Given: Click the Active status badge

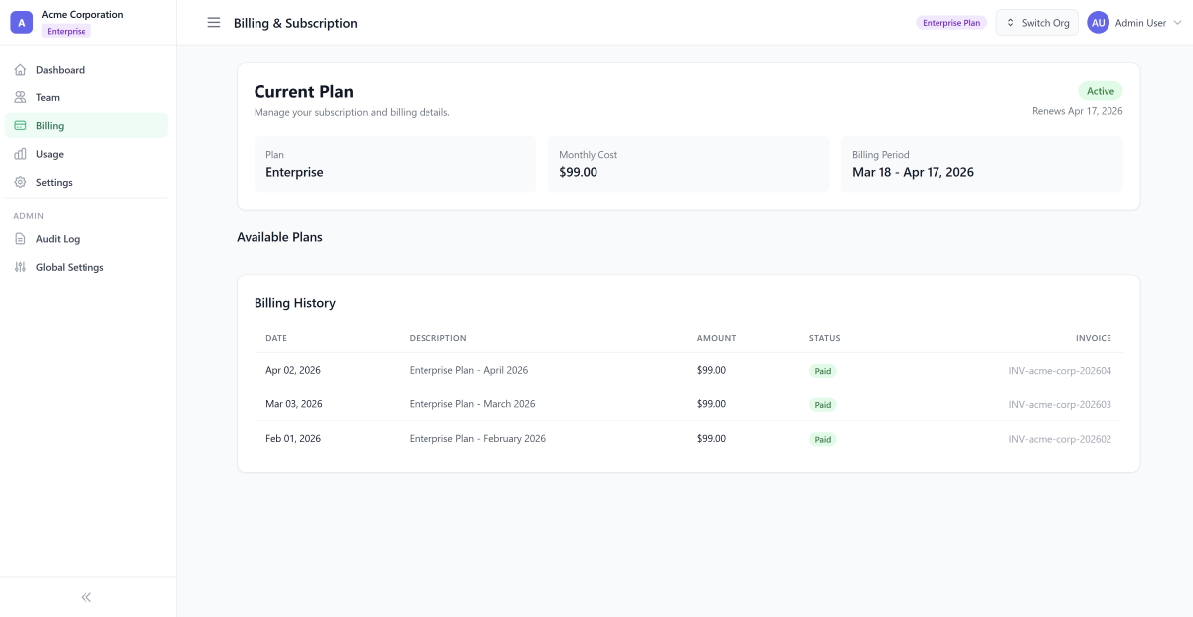Looking at the screenshot, I should (1100, 91).
